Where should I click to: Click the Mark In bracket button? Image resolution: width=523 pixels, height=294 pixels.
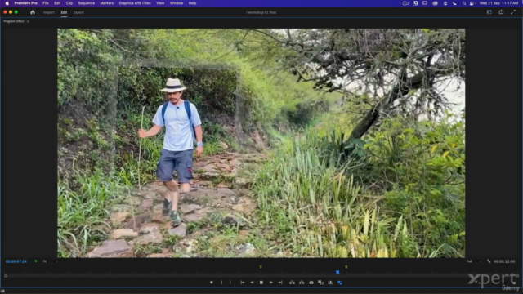pos(221,283)
